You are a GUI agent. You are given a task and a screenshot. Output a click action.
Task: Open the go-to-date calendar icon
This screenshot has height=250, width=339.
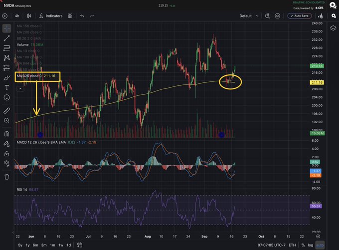click(x=80, y=245)
